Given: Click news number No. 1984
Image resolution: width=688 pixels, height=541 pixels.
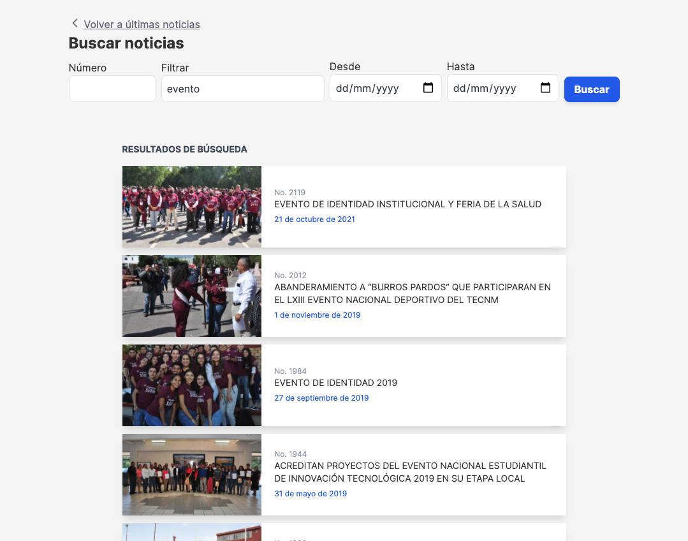Looking at the screenshot, I should pyautogui.click(x=291, y=371).
